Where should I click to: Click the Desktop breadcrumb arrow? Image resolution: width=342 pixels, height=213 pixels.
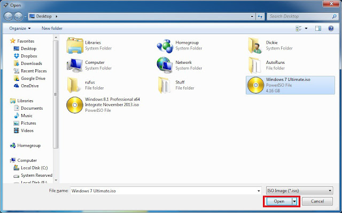pos(57,17)
